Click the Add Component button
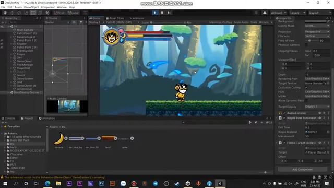This screenshot has height=188, width=334. point(303,169)
